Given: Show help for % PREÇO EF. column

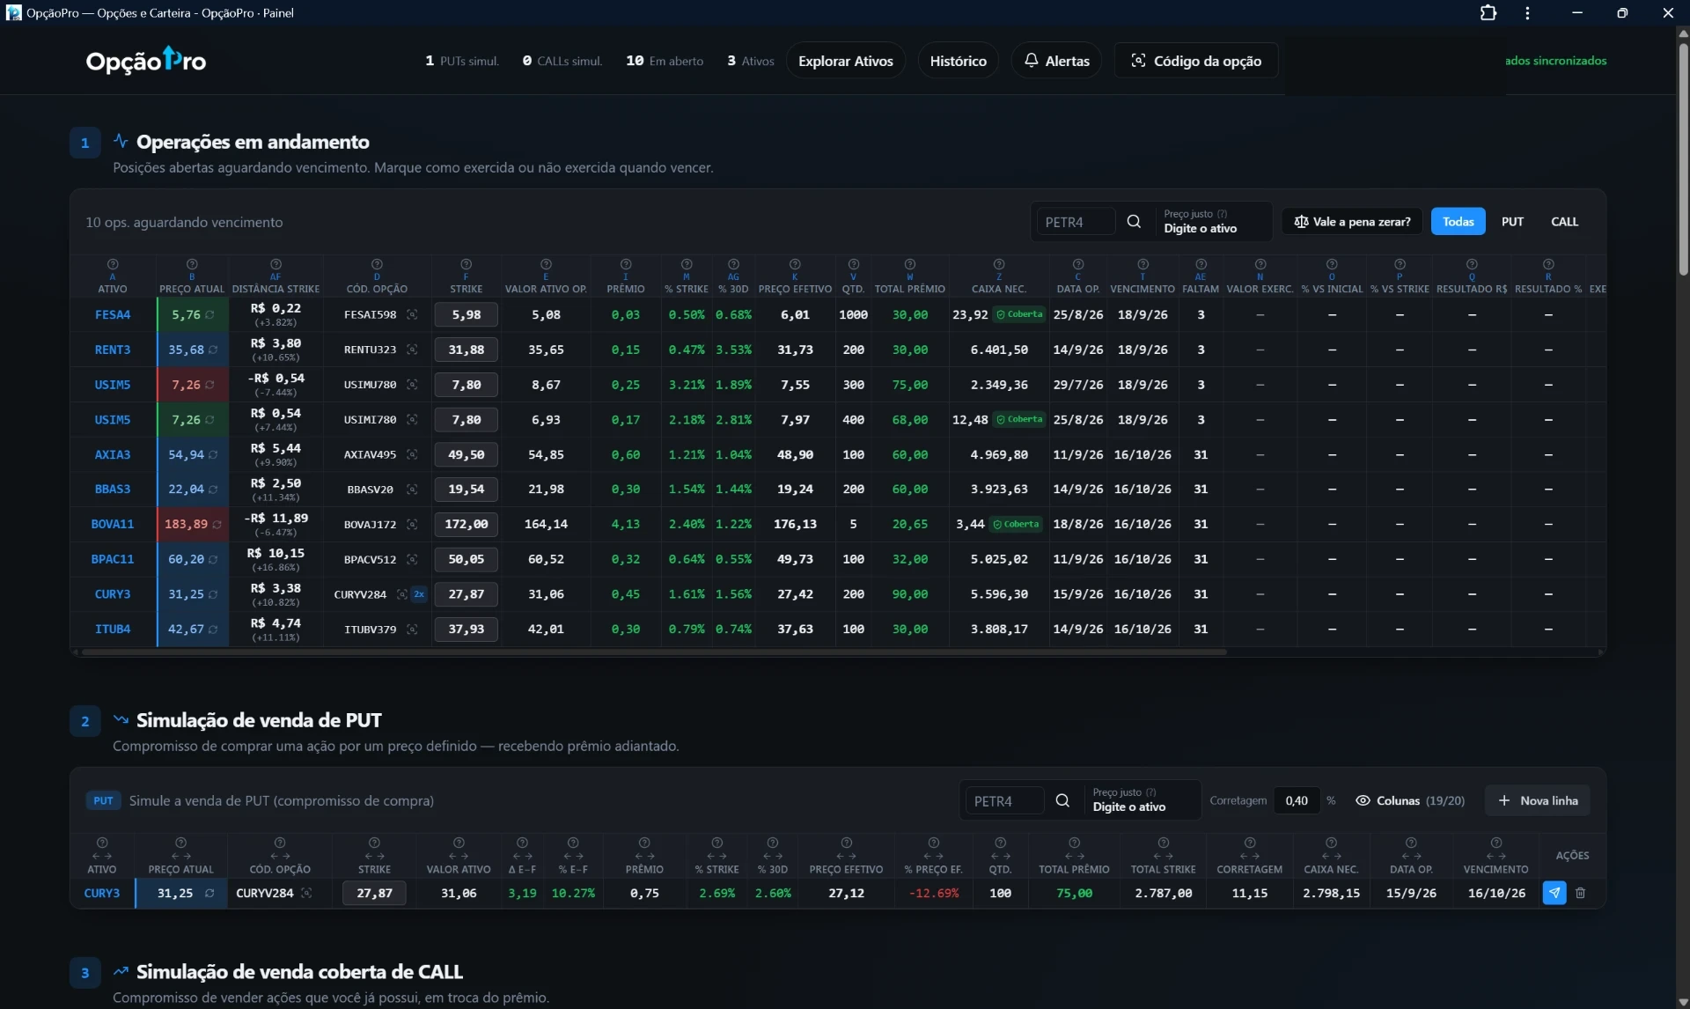Looking at the screenshot, I should [934, 843].
